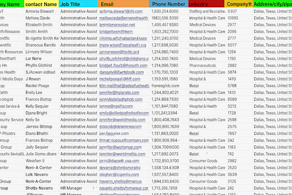Click phone cell 1,244,802,4021

tap(164, 93)
